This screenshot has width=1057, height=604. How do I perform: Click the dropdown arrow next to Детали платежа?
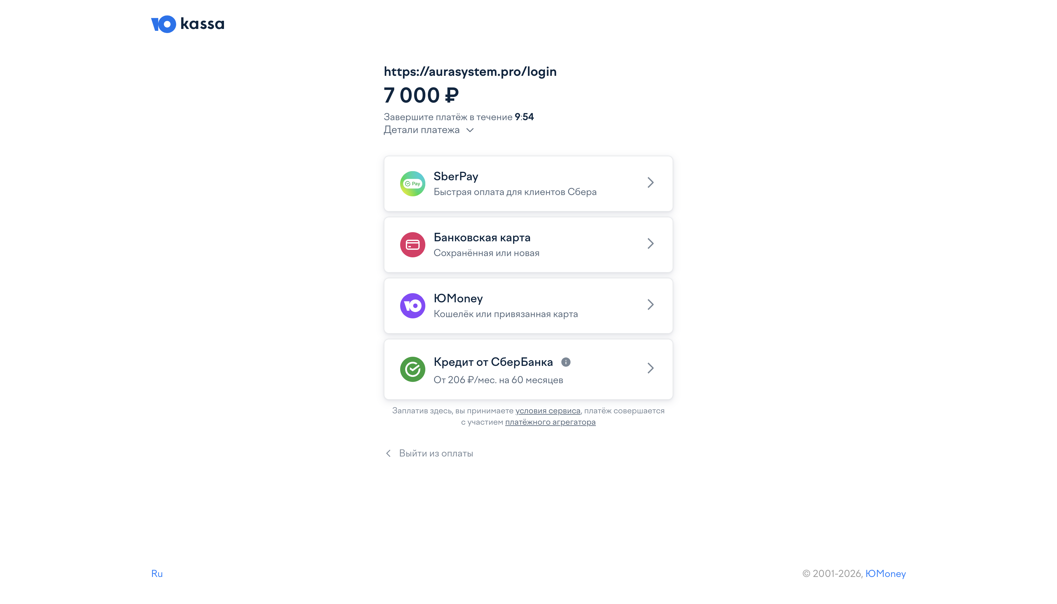coord(470,130)
